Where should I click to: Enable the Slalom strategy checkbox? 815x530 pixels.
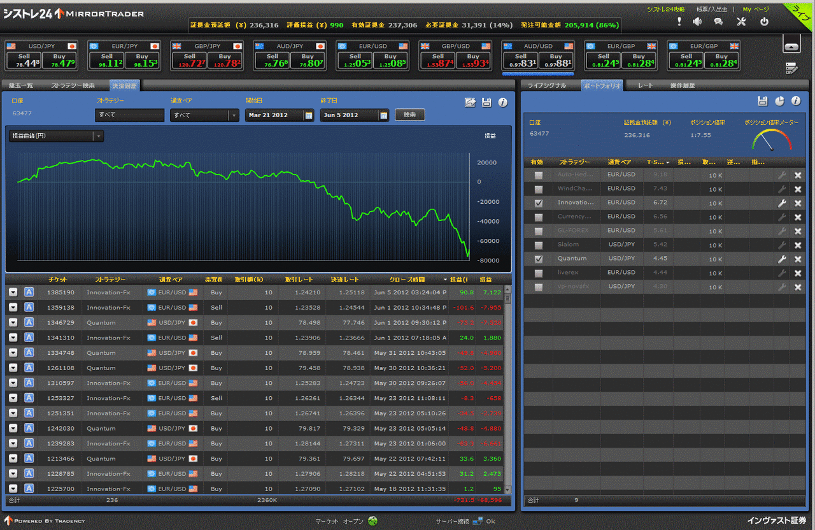[x=539, y=245]
